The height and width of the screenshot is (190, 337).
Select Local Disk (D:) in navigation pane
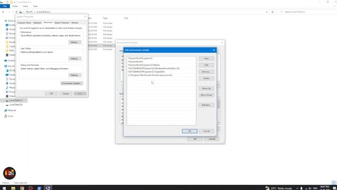tap(14, 104)
